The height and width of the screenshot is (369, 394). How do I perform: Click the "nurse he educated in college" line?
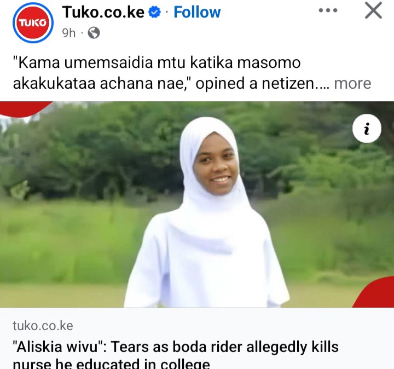click(x=111, y=364)
